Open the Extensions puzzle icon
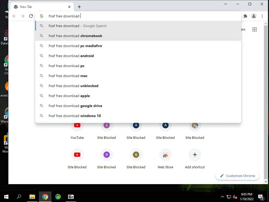 (245, 16)
